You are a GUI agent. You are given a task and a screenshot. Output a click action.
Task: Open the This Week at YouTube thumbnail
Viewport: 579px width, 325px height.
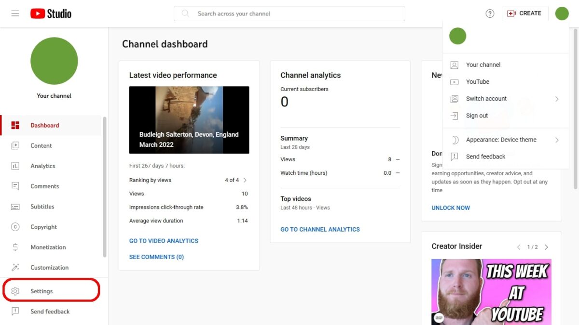(x=491, y=292)
